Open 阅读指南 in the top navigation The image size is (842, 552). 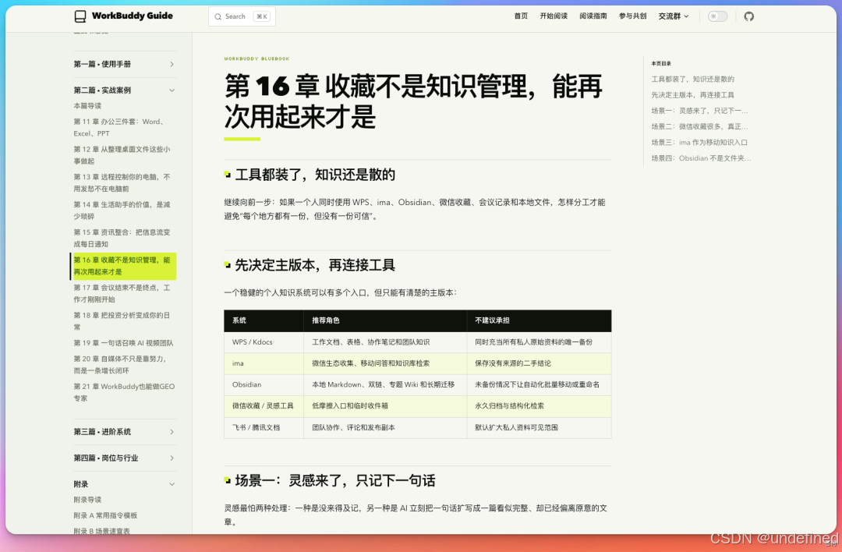click(x=593, y=16)
